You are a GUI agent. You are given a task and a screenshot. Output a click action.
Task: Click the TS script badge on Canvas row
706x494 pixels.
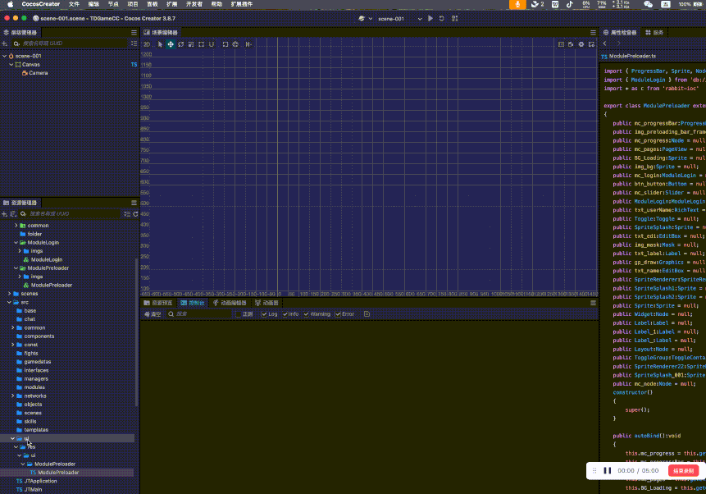134,65
